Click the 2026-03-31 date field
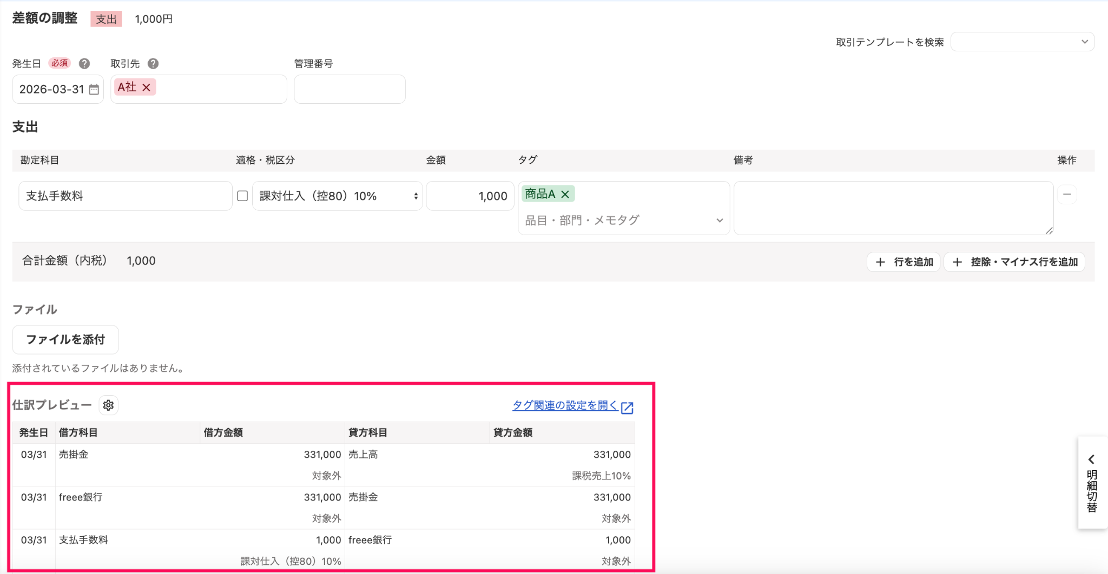Image resolution: width=1108 pixels, height=574 pixels. tap(58, 89)
